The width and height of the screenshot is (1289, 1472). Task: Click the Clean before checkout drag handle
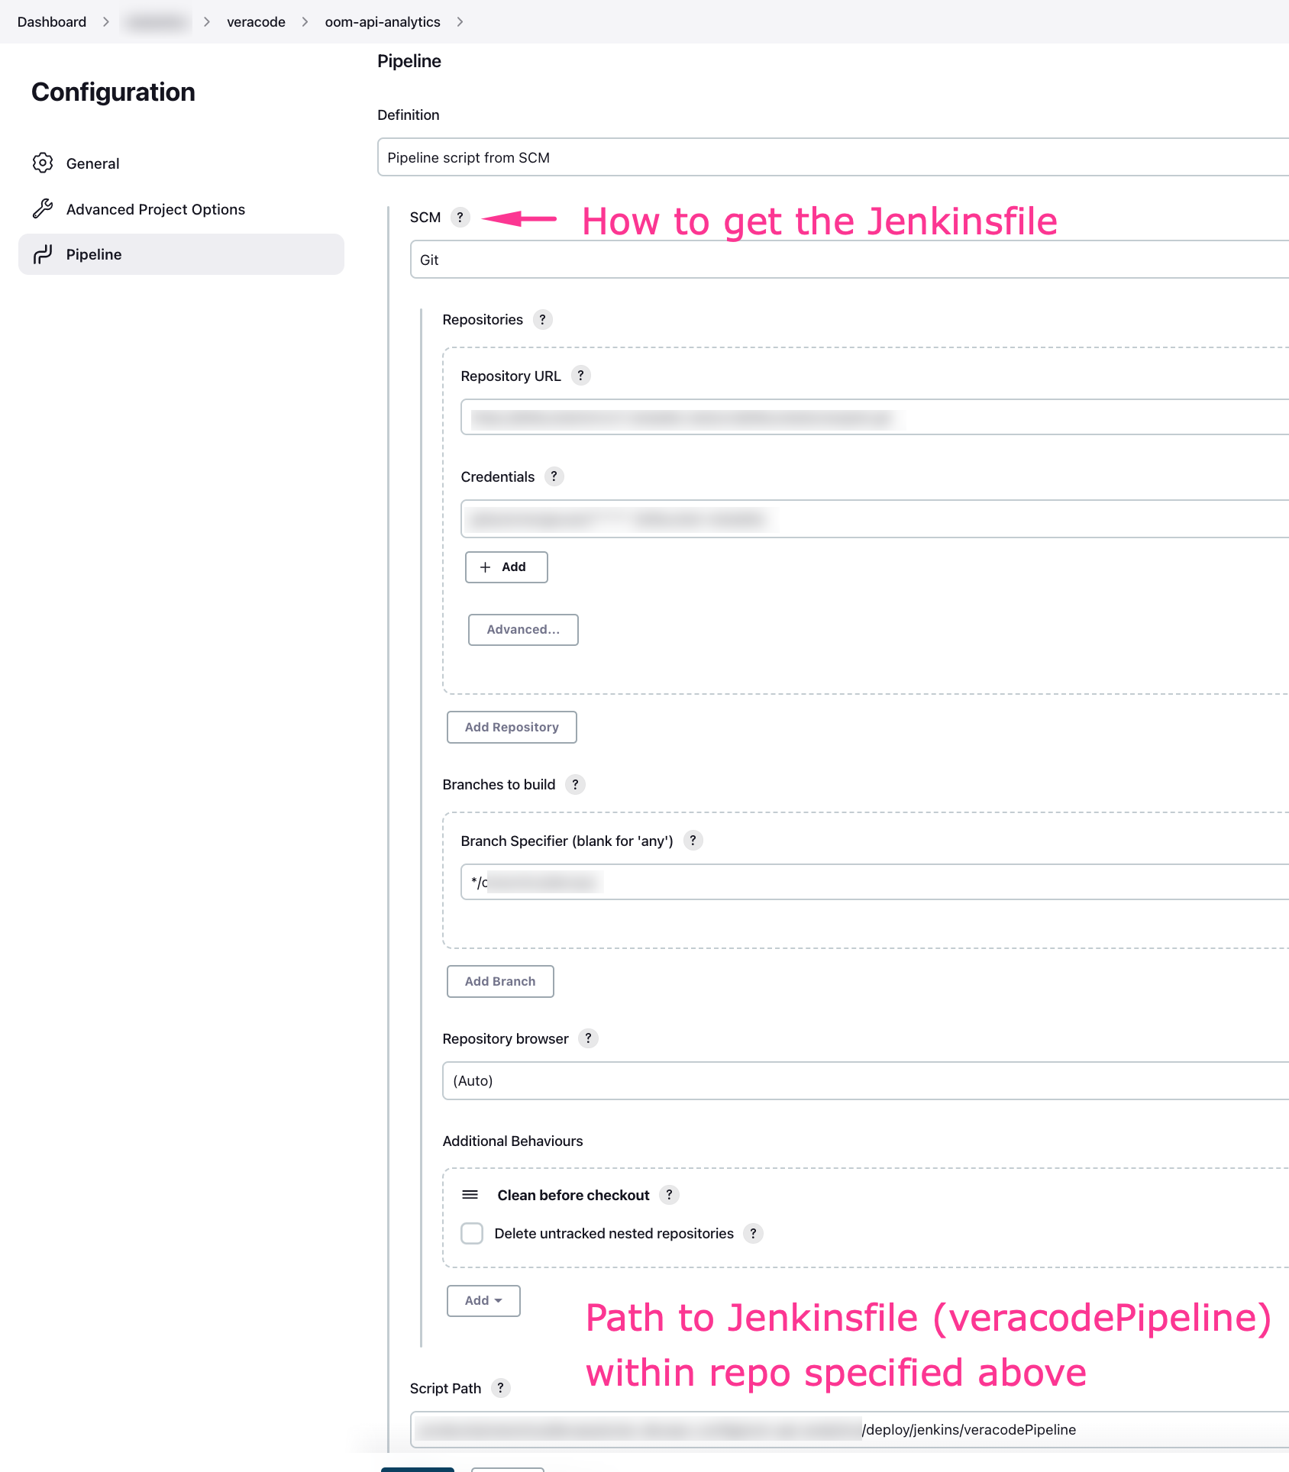point(470,1194)
